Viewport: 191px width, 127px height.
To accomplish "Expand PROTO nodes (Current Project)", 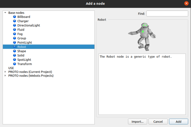I will 5,72.
